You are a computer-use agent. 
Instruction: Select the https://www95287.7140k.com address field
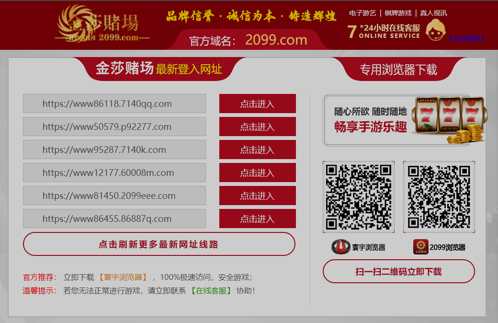click(114, 150)
